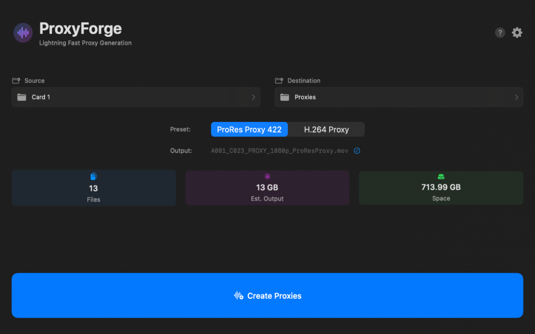Switch to the H.264 Proxy preset

[x=326, y=129]
